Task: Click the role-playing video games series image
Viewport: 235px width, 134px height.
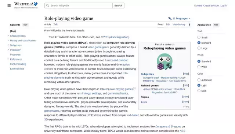Action: pyautogui.click(x=164, y=62)
